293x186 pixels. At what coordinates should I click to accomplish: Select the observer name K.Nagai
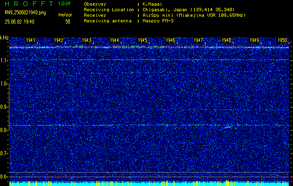[x=152, y=4]
